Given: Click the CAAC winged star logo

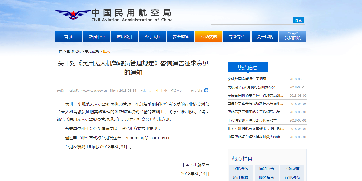Looking at the screenshot, I should 73,15.
